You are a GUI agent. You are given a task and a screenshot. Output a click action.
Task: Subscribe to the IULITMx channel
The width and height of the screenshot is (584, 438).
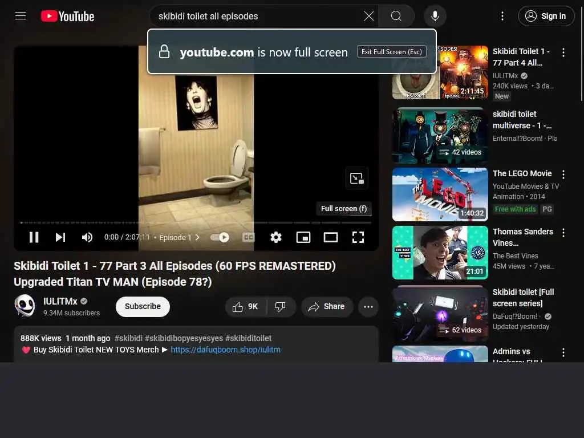tap(143, 306)
